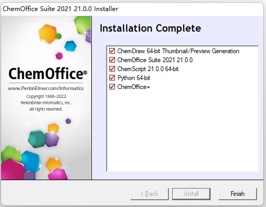Click the greyed-out Install button
This screenshot has height=207, width=266.
tap(191, 194)
